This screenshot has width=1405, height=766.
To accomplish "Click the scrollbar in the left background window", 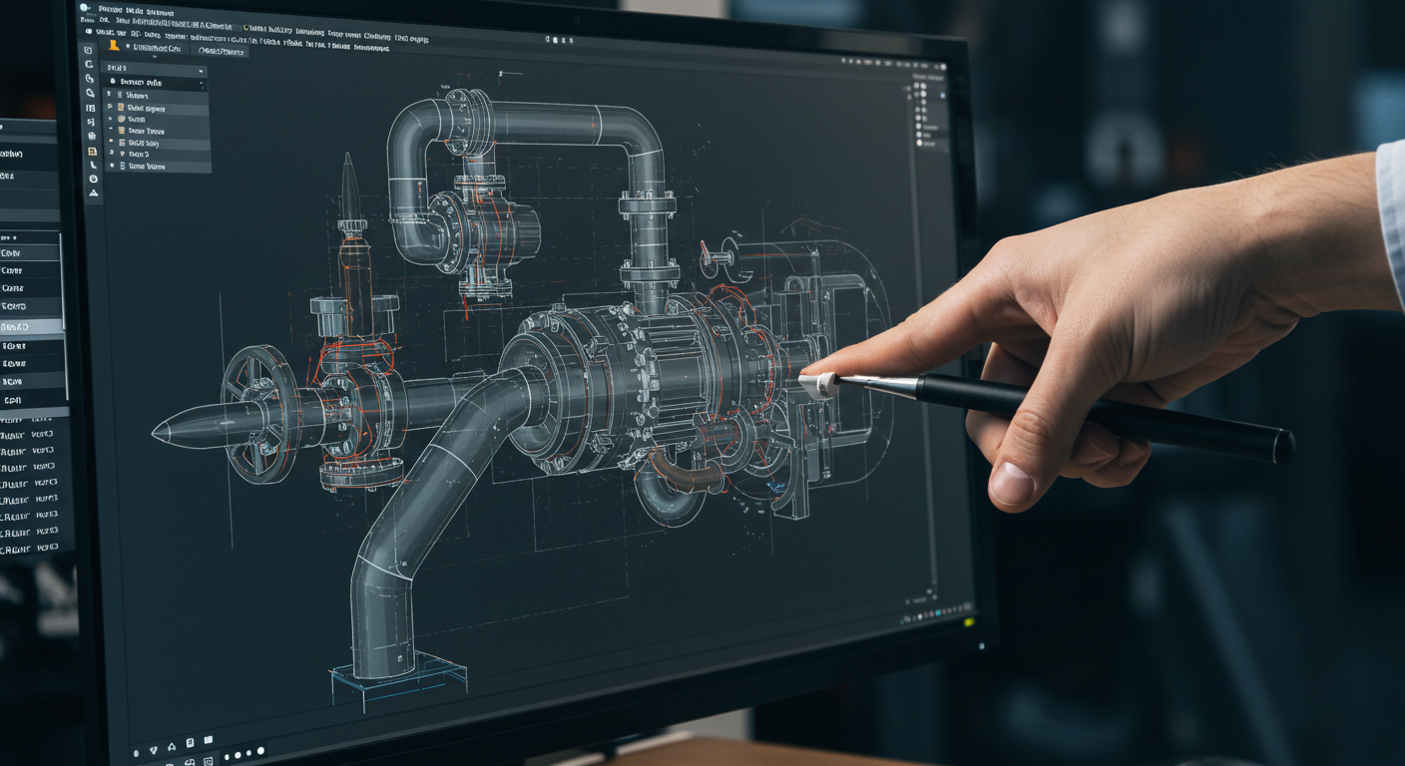I will (65, 317).
